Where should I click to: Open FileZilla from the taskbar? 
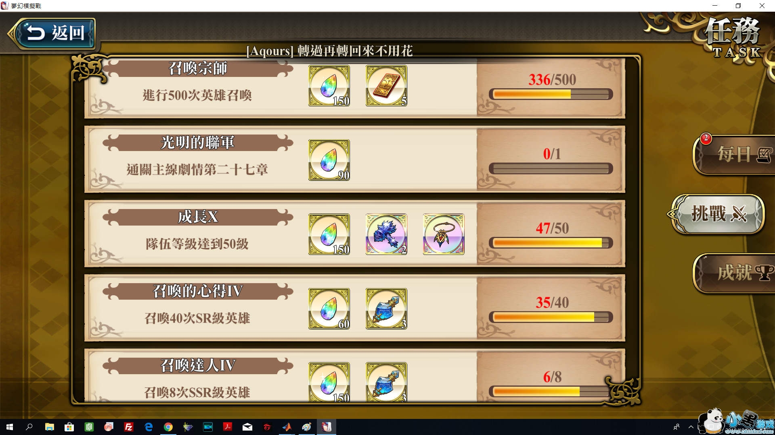(129, 427)
